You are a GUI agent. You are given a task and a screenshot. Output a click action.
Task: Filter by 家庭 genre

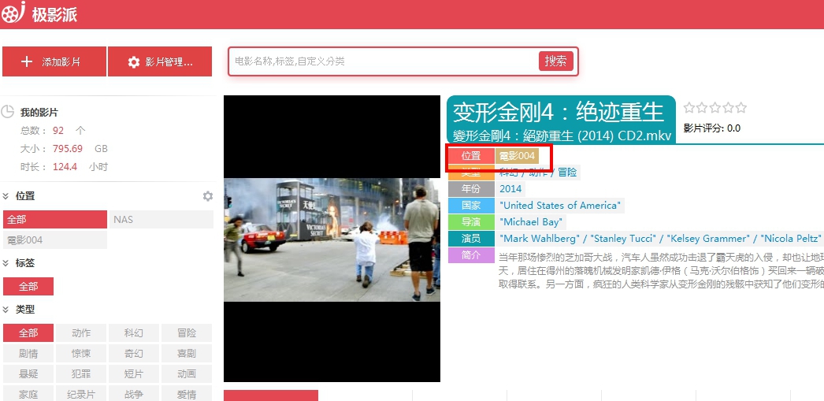[x=28, y=394]
